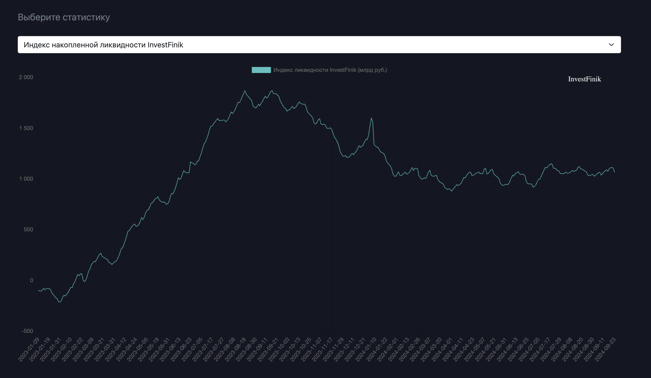Click the 2024-03-20 date label
This screenshot has width=651, height=378.
click(x=431, y=350)
